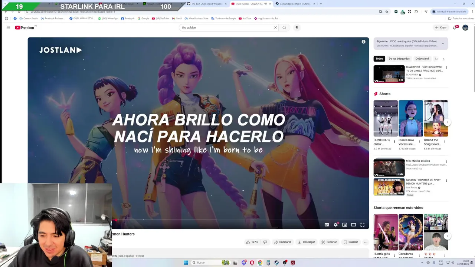Open the Gmail bookmark

click(x=177, y=19)
